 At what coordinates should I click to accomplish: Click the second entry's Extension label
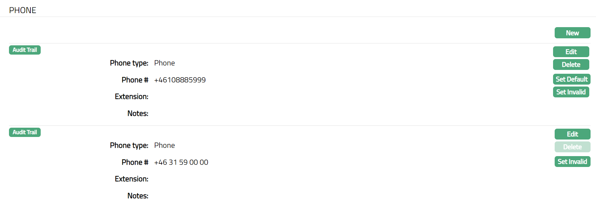click(131, 179)
